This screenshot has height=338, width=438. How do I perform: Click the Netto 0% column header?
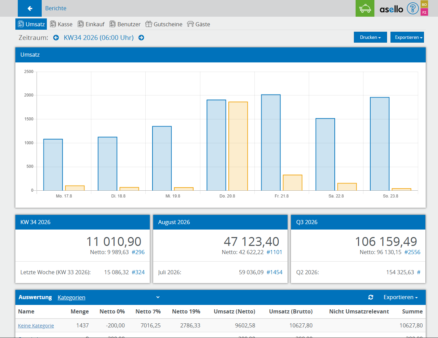click(x=112, y=311)
